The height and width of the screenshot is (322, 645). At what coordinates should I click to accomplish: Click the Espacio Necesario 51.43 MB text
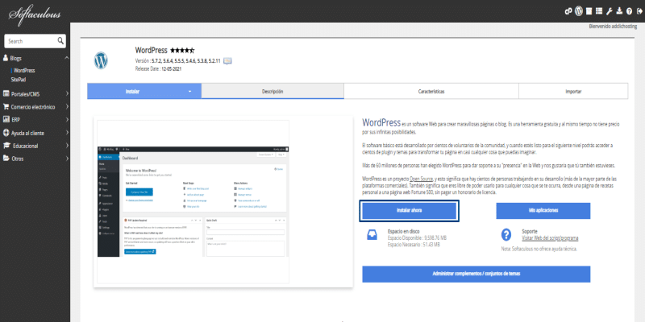414,245
